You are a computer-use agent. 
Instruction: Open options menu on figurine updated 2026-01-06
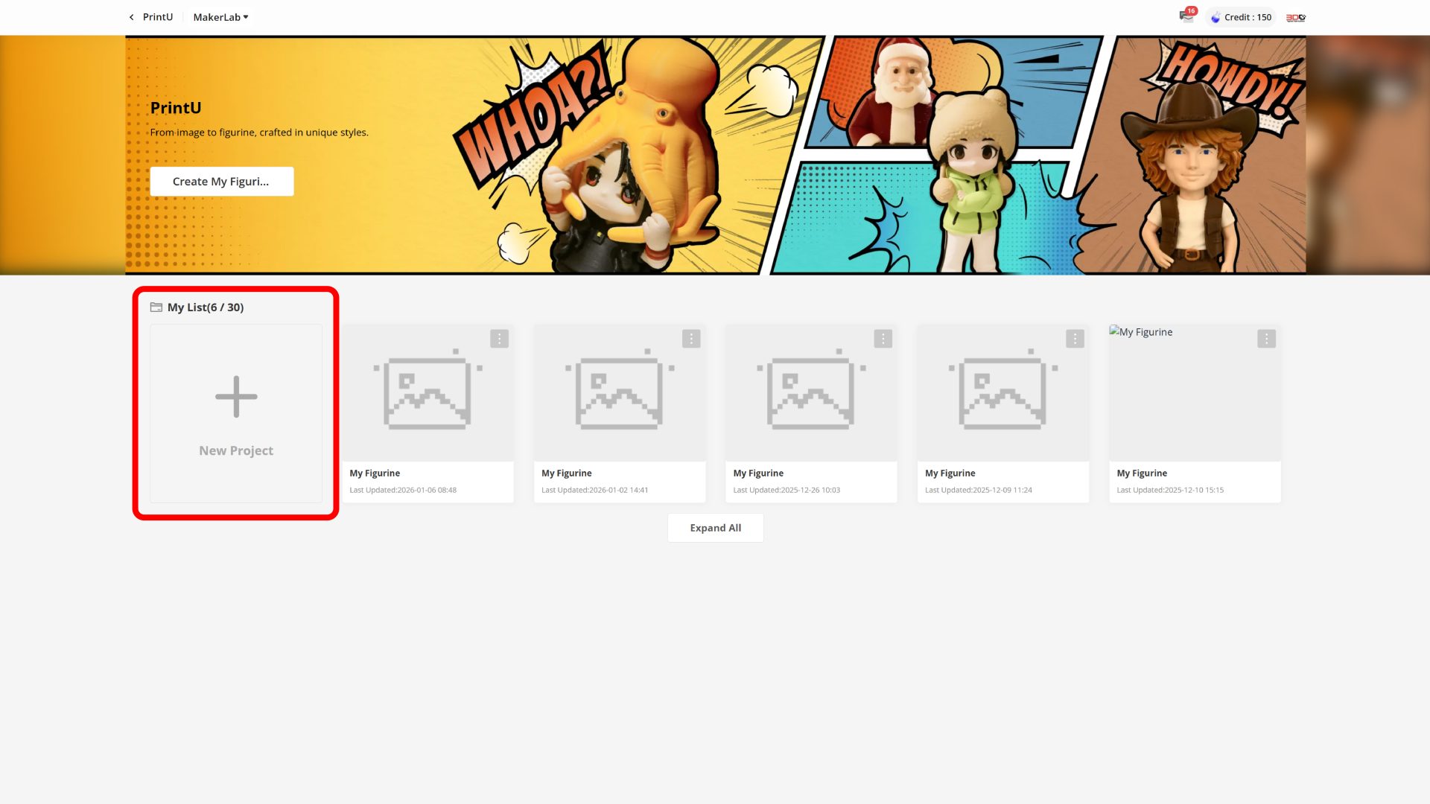[499, 339]
